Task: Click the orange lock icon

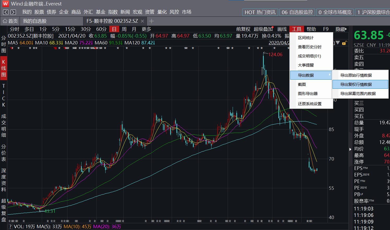Action: click(x=344, y=43)
